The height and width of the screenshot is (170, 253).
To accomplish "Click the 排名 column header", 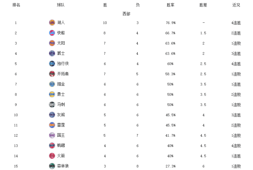I will tap(16, 5).
